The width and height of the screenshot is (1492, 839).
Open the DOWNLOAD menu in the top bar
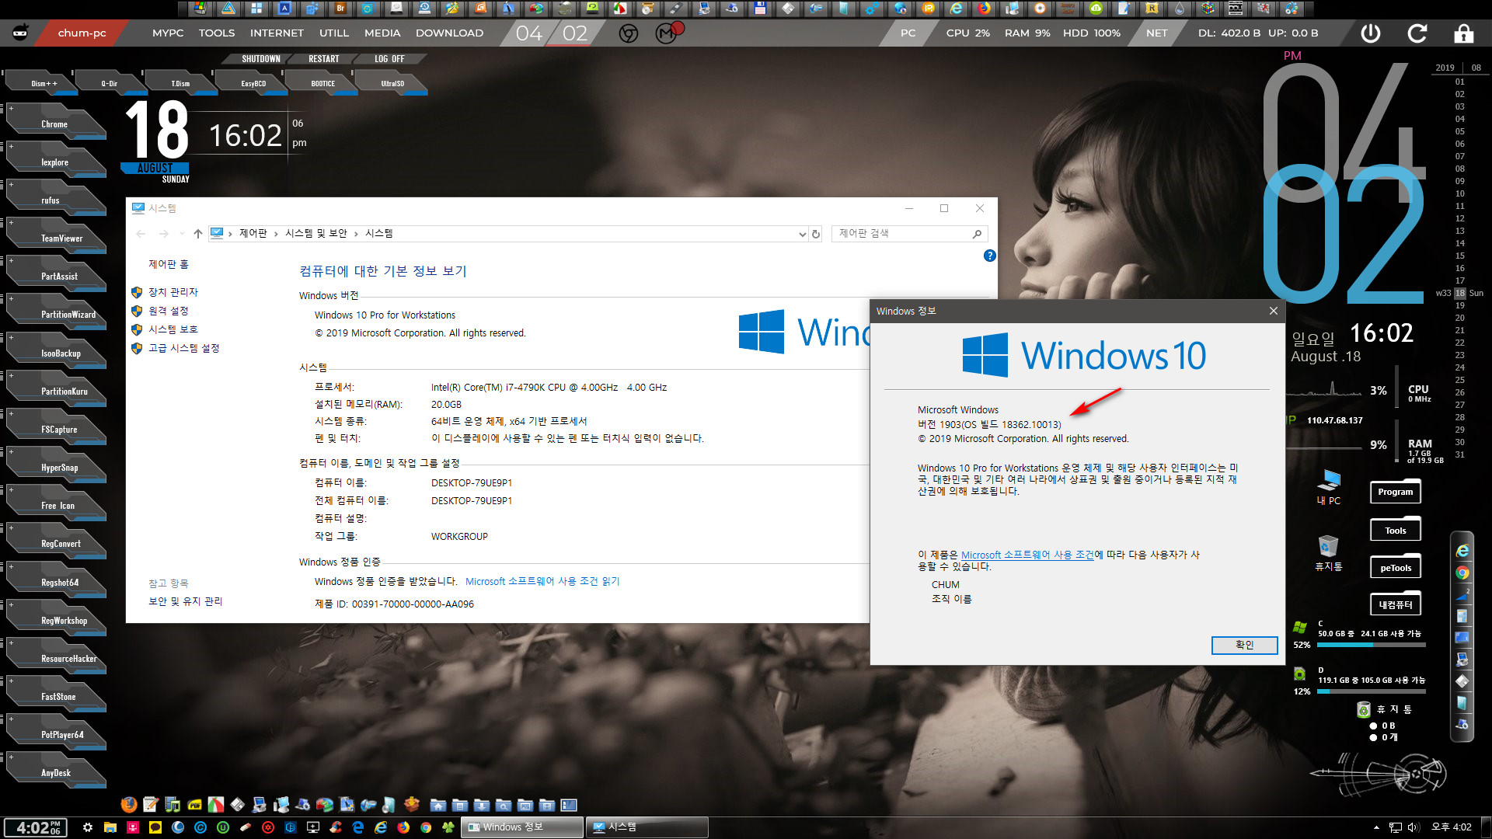click(449, 33)
